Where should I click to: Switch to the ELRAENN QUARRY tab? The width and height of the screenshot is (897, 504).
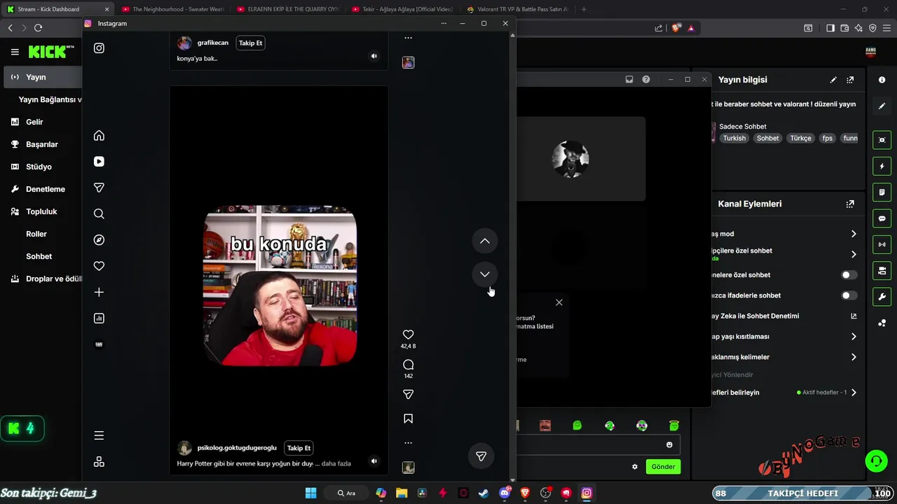tap(287, 9)
